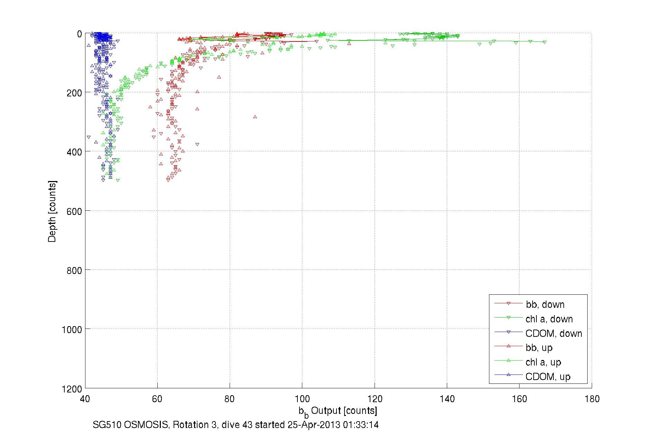Click the x-axis tick label 100
Viewport: 654px width, 436px height.
(302, 399)
